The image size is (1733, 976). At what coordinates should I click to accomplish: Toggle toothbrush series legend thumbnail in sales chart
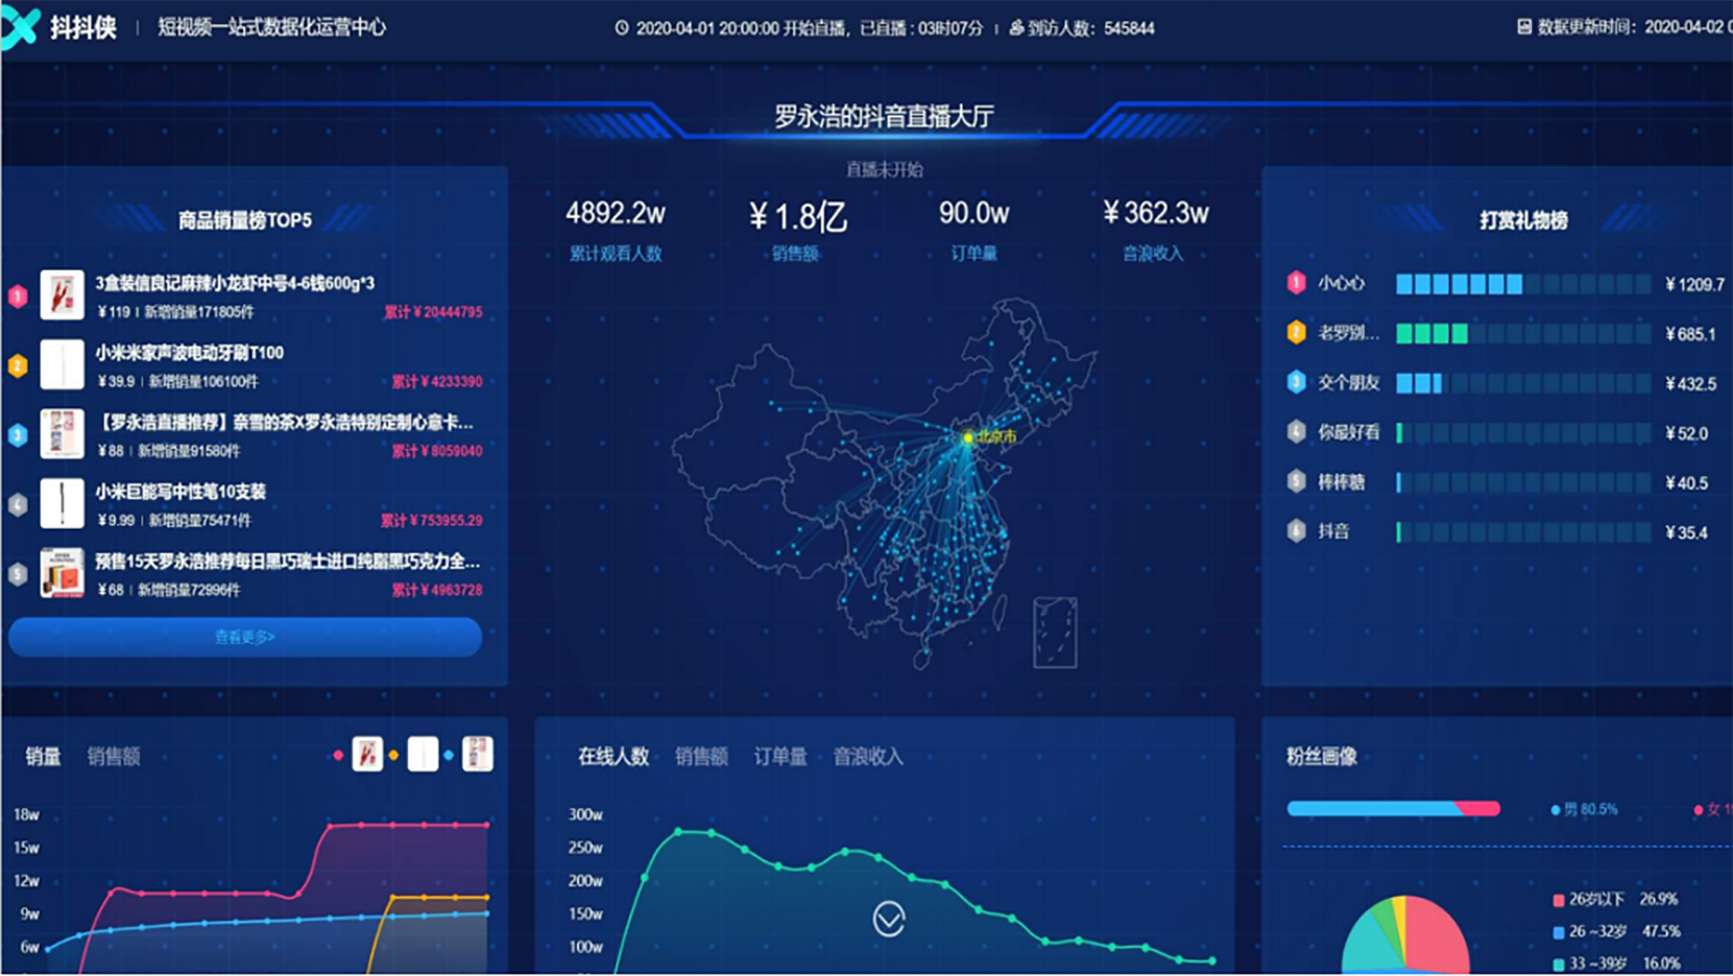[x=423, y=754]
